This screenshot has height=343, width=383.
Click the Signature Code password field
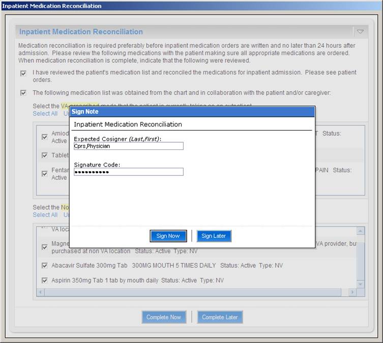pos(128,172)
